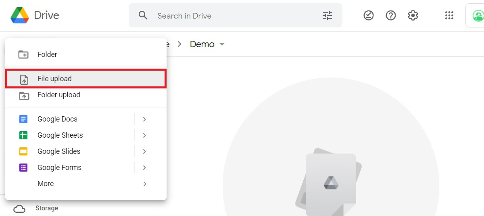Create a new Folder from menu

pyautogui.click(x=47, y=55)
